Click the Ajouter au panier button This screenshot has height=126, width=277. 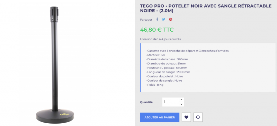(160, 117)
